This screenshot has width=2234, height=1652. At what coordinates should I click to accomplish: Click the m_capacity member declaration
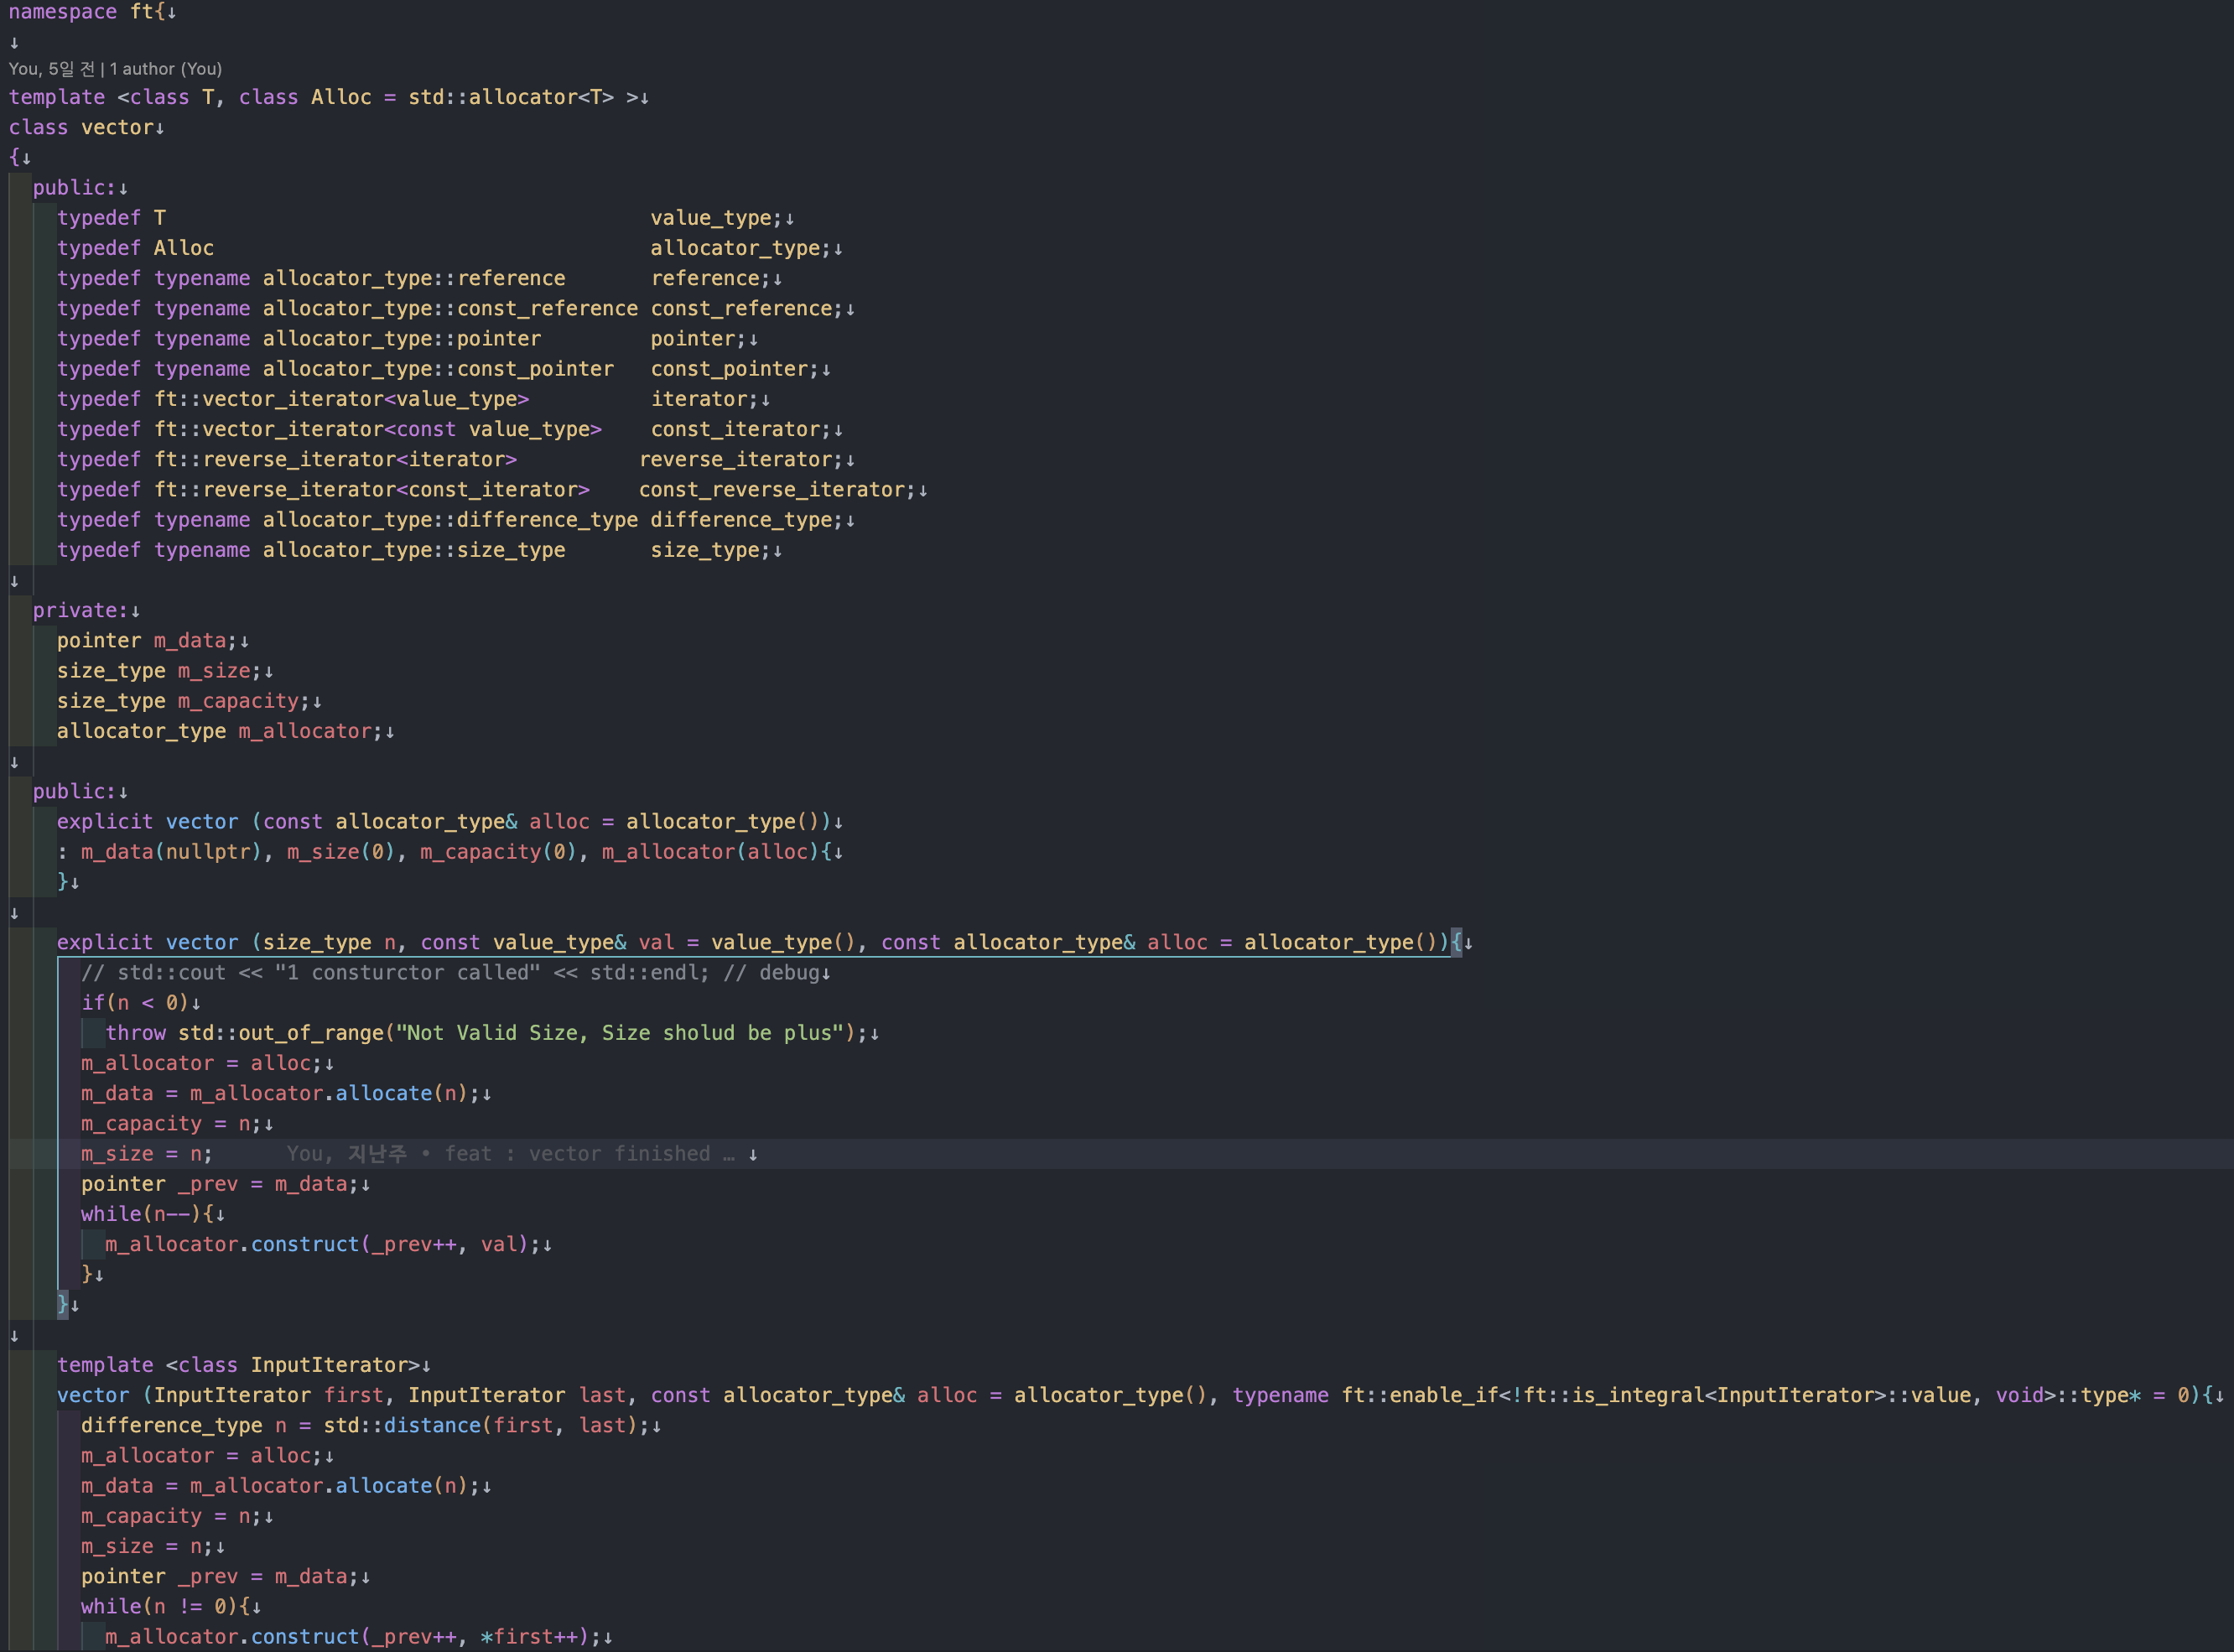[237, 701]
